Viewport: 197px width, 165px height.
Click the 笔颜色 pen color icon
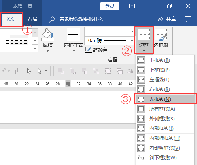point(89,50)
